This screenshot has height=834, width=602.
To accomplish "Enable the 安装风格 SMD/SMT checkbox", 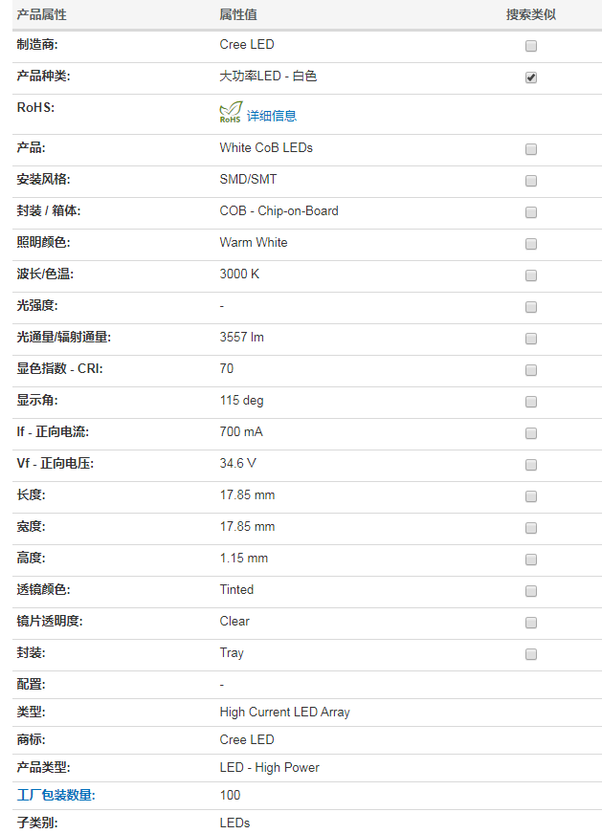I will [x=530, y=181].
